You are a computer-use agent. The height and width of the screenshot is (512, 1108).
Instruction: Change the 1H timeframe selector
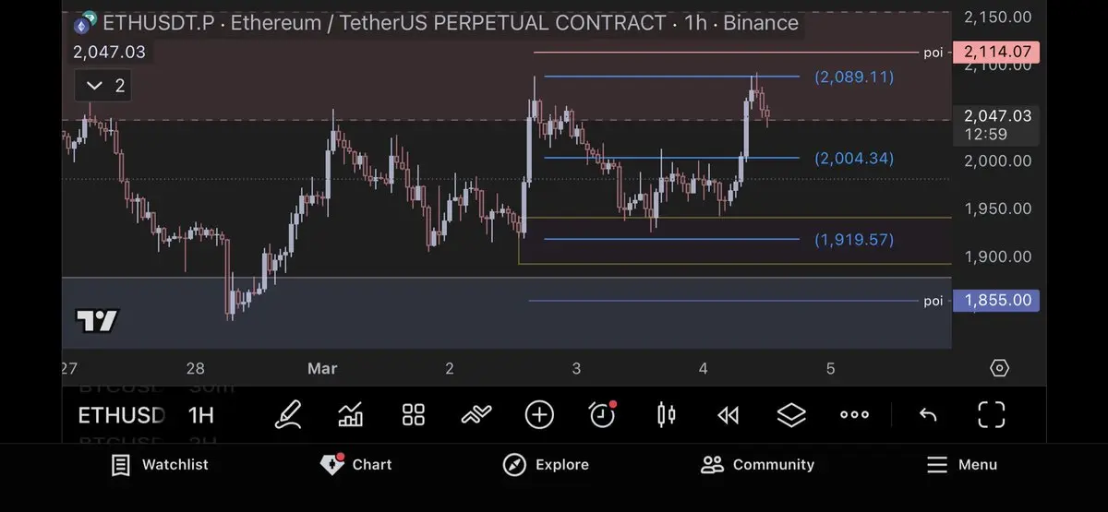click(x=201, y=415)
